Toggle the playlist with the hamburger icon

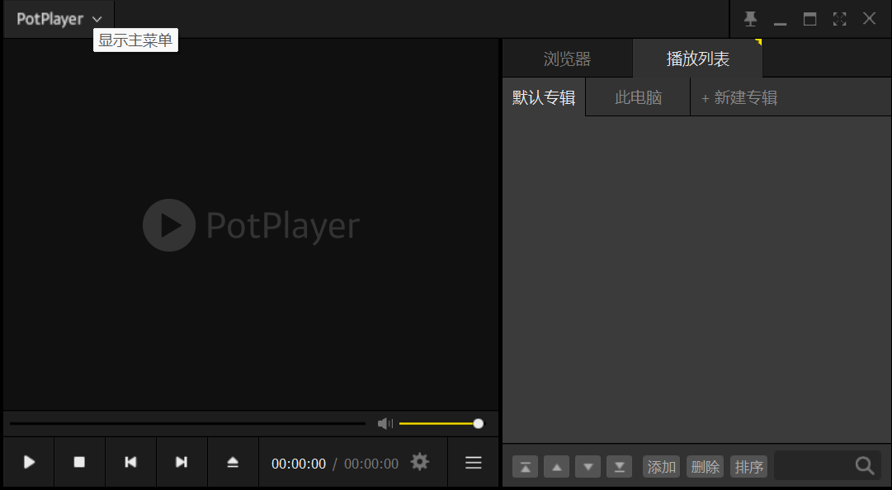[x=474, y=462]
